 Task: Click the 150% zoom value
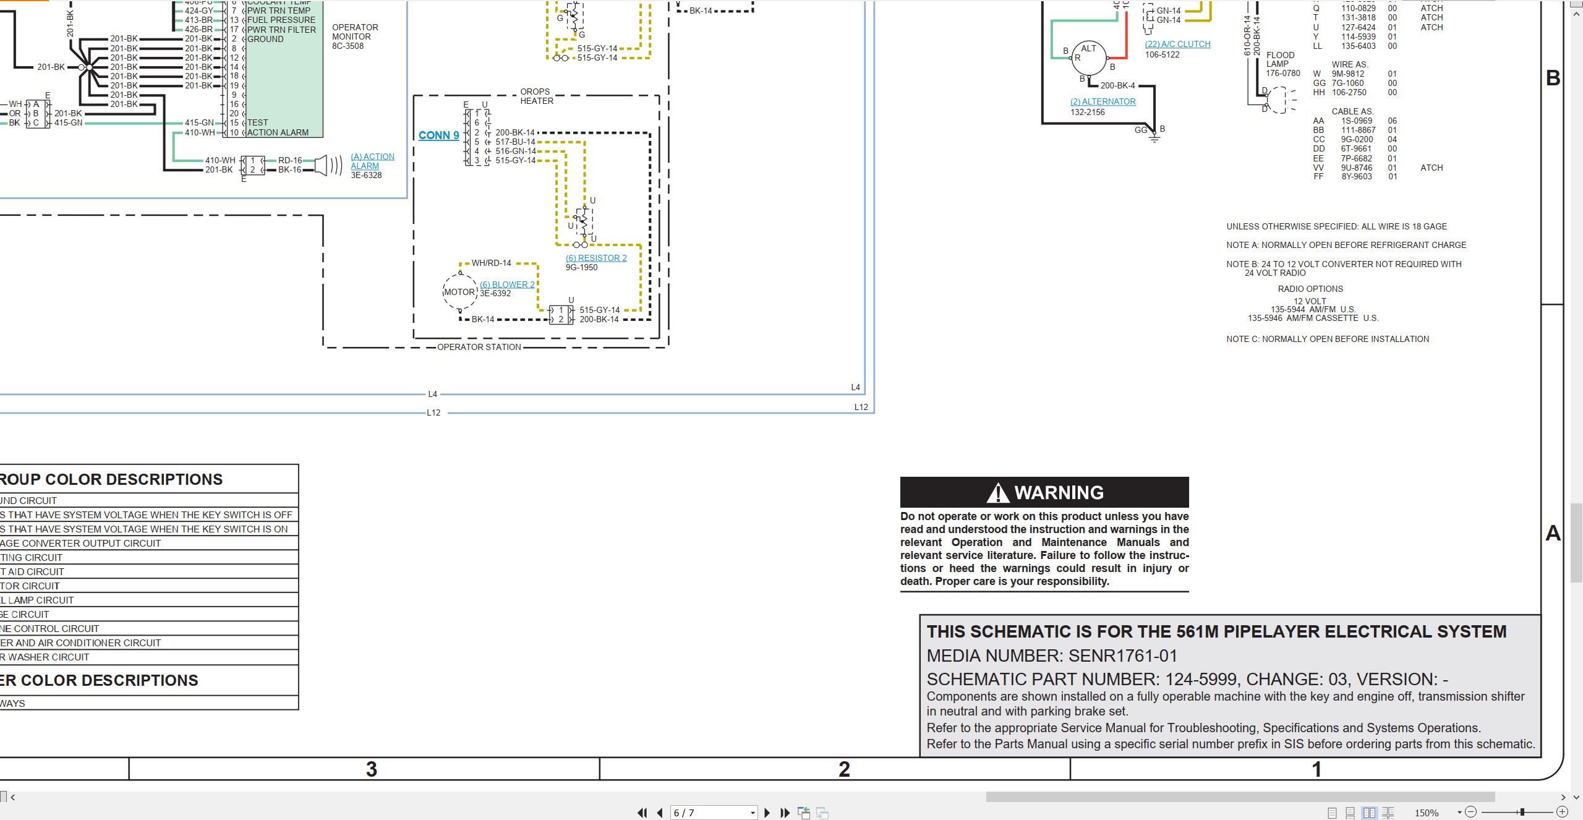point(1427,813)
